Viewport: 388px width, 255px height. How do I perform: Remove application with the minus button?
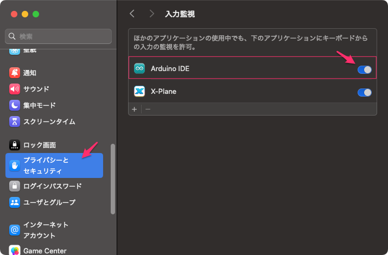148,109
